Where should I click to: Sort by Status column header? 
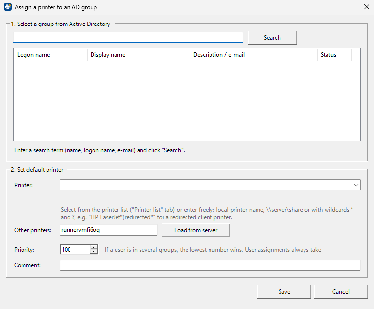(335, 55)
